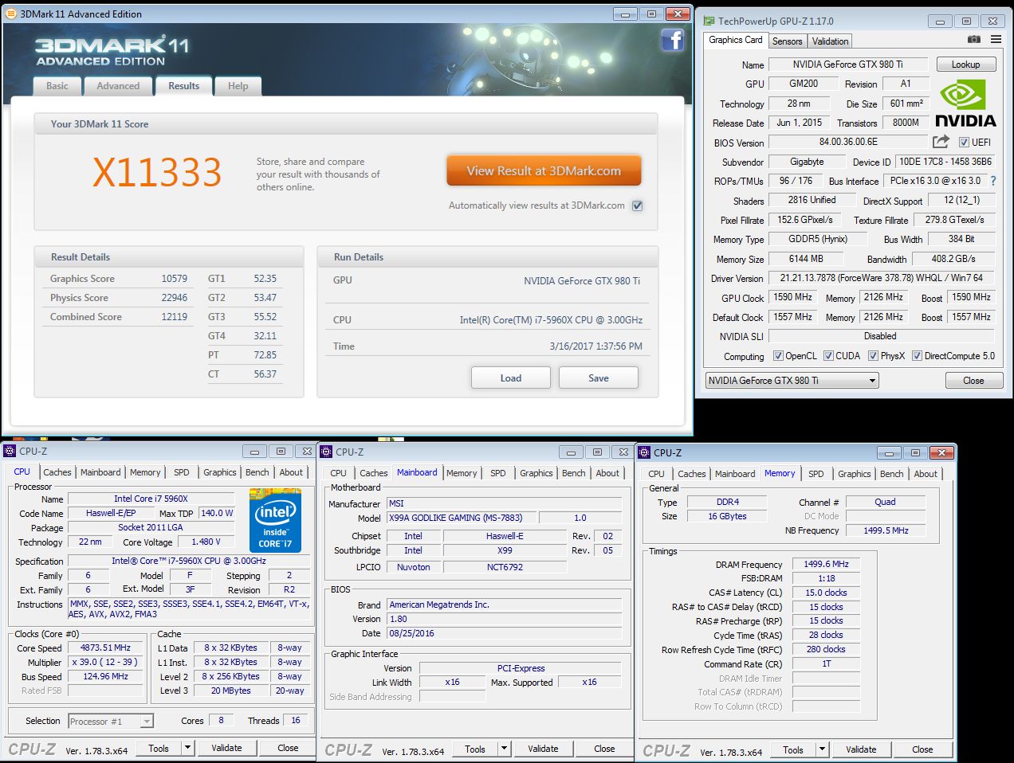This screenshot has height=763, width=1014.
Task: Click the GPU name field in GPU-Z
Action: [x=848, y=65]
